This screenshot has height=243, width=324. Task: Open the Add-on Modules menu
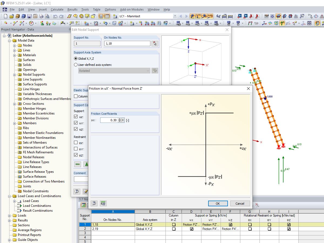[x=132, y=9]
